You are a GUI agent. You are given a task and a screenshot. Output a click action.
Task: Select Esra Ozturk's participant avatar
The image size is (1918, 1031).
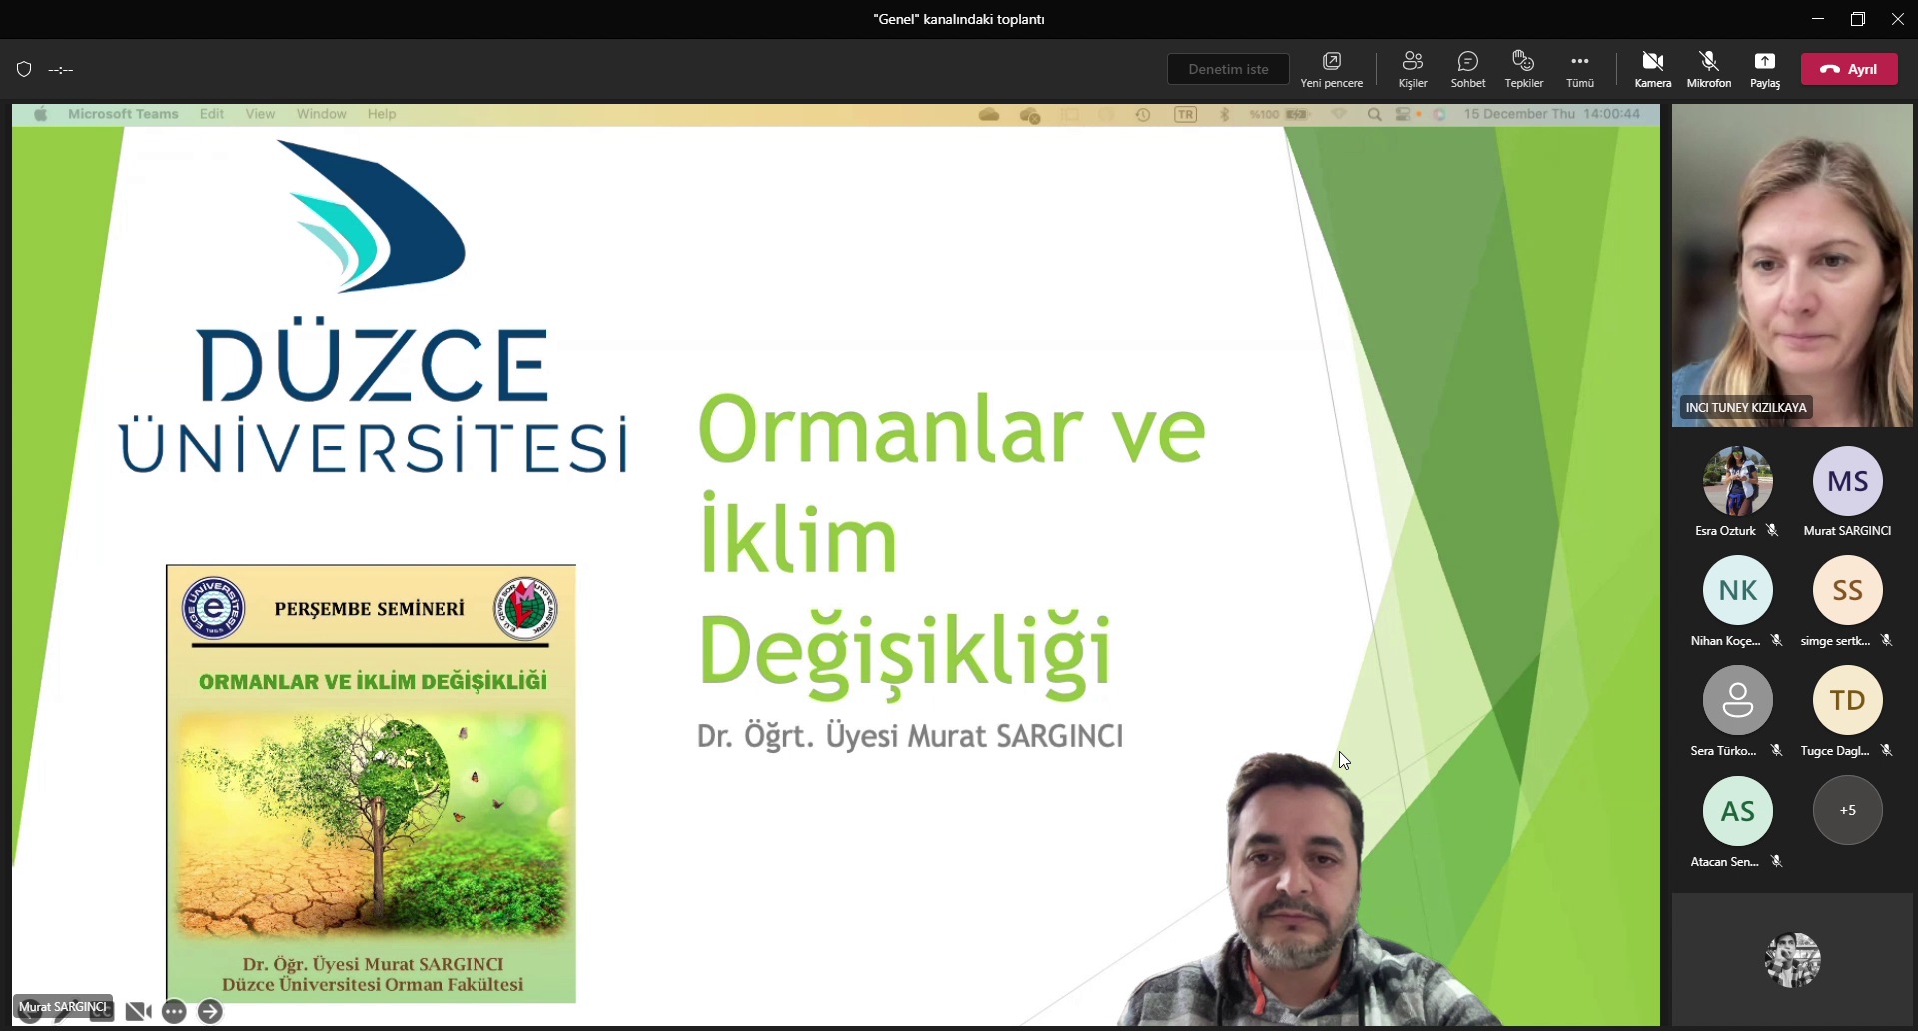[1737, 481]
